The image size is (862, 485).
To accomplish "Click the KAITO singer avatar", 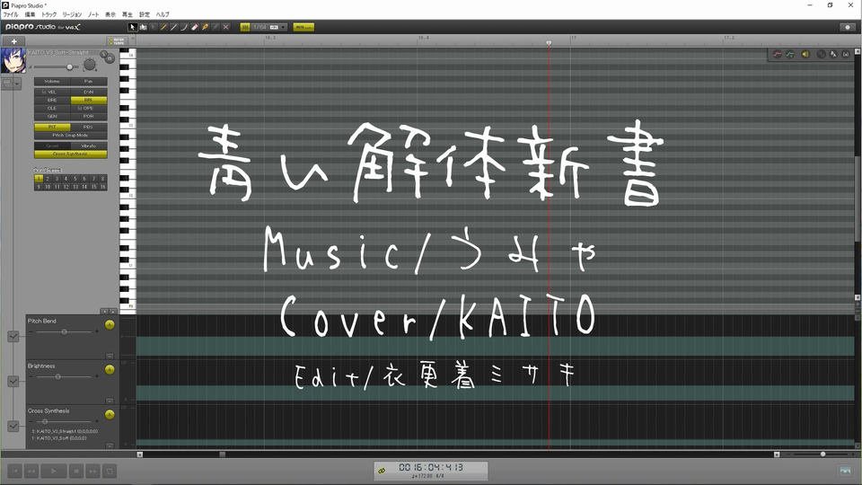I will (x=13, y=60).
